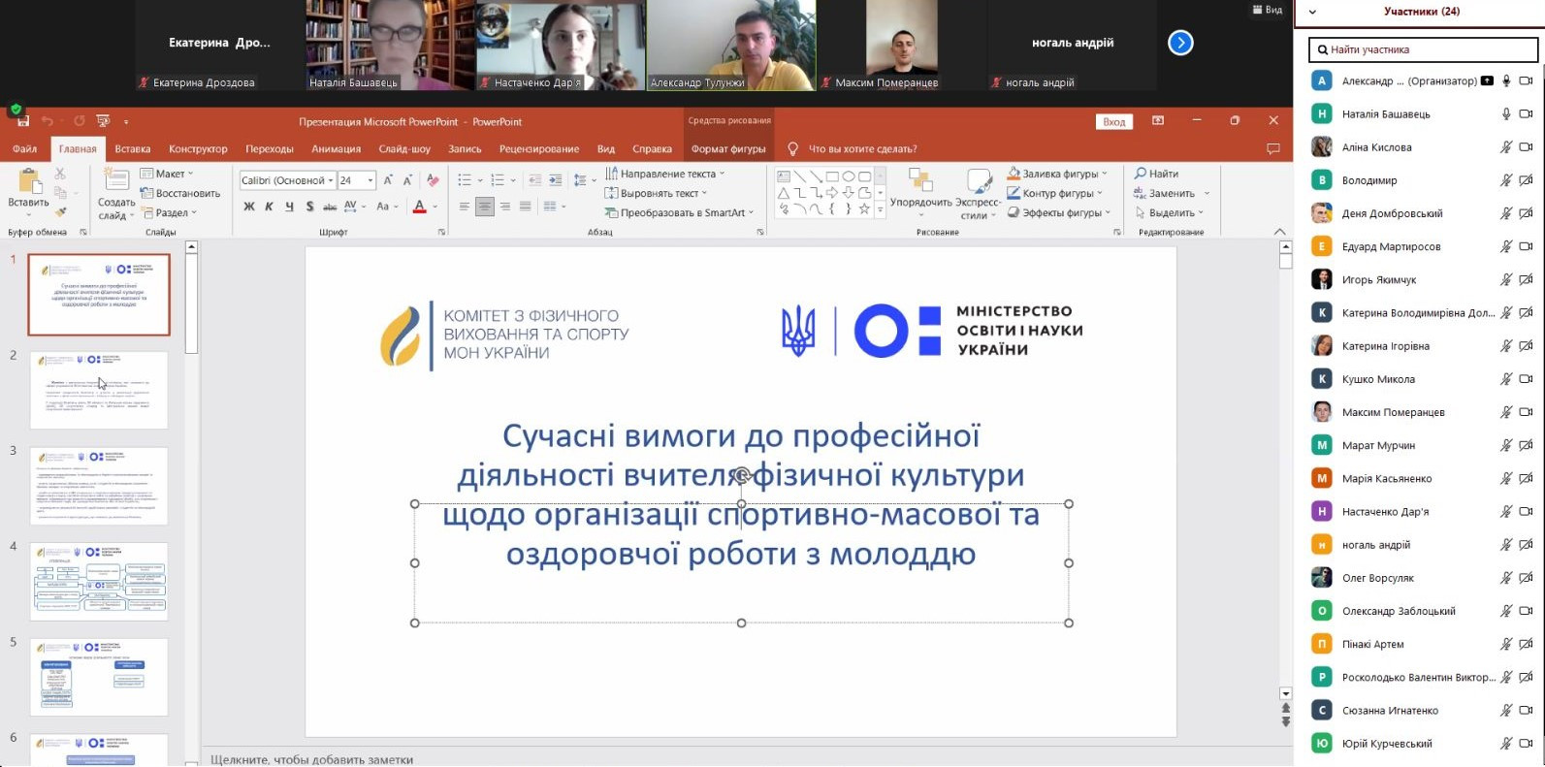
Task: Increase the list indent level
Action: (x=555, y=180)
